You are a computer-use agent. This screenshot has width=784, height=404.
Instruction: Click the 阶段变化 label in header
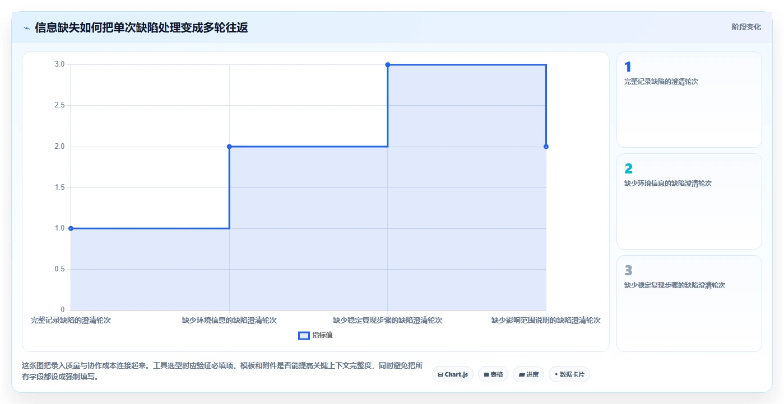(x=746, y=27)
